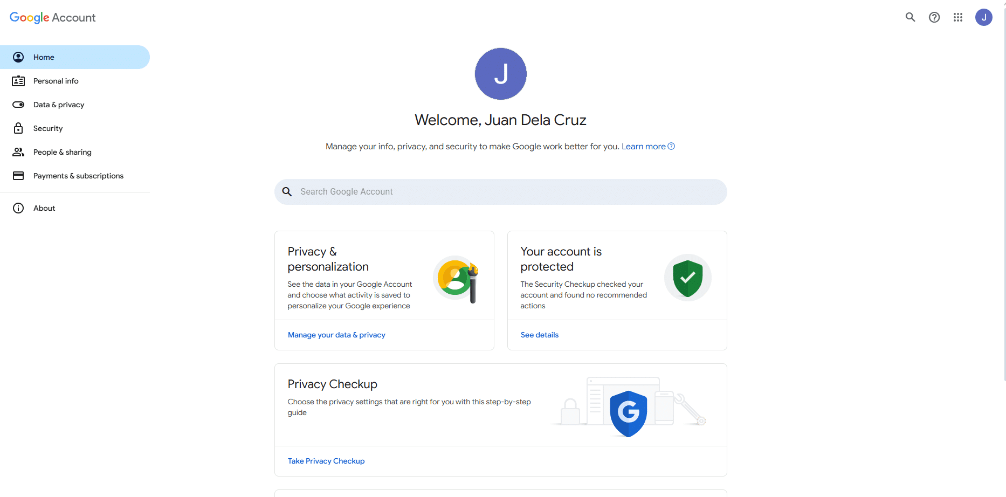Viewport: 1006px width, 497px height.
Task: Click the large profile picture J avatar
Action: [500, 74]
